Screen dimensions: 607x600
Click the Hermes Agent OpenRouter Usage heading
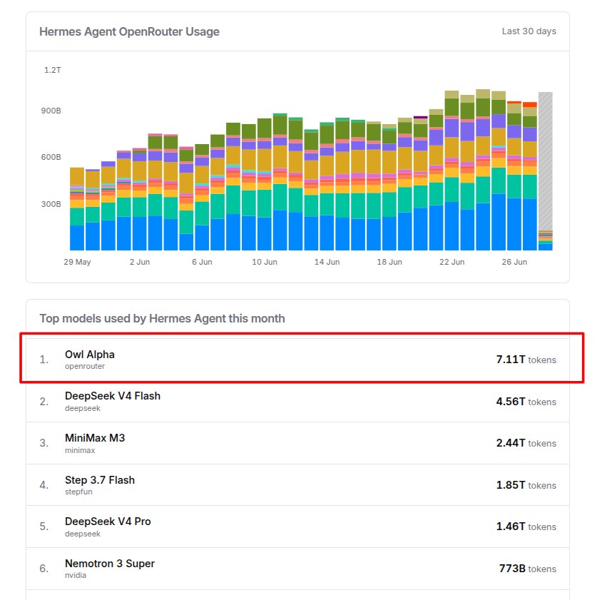tap(129, 31)
